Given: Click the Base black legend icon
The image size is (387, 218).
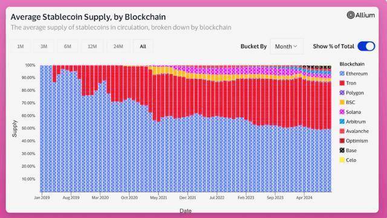Looking at the screenshot, I should click(x=342, y=150).
